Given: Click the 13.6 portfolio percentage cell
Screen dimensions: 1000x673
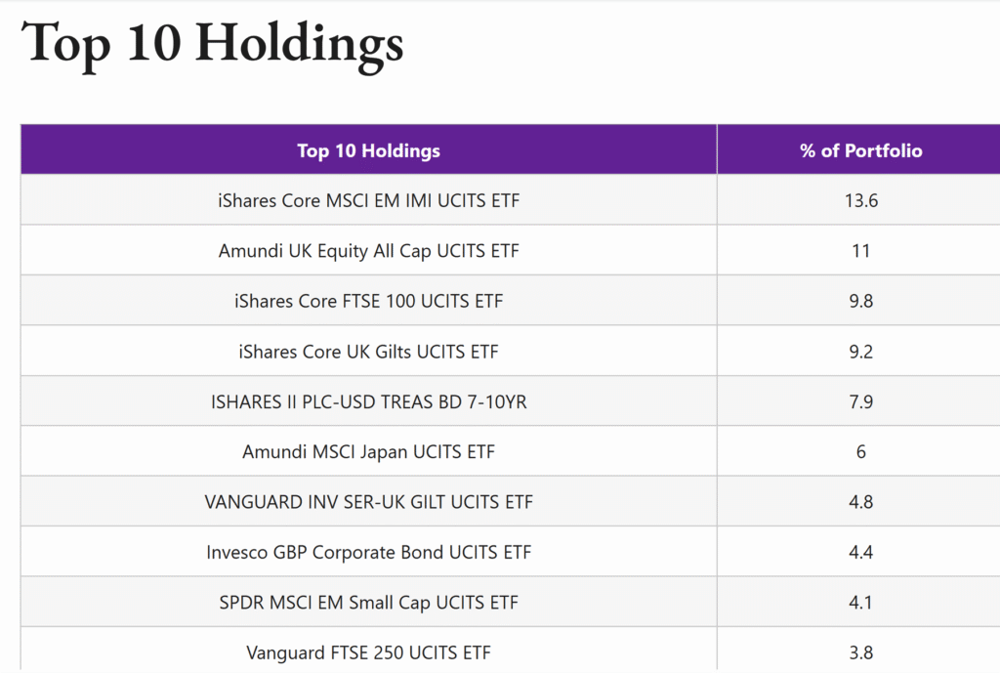Looking at the screenshot, I should [x=860, y=201].
